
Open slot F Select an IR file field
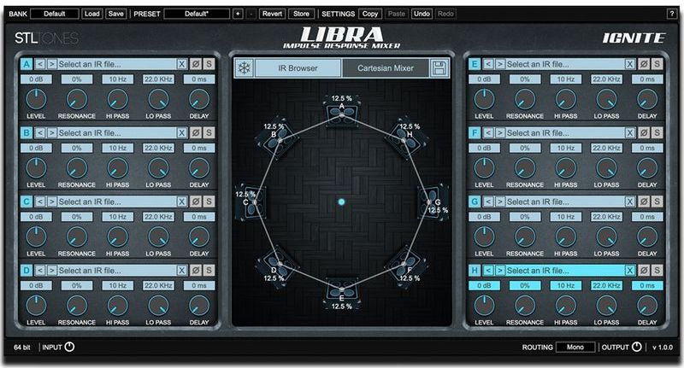(x=565, y=133)
